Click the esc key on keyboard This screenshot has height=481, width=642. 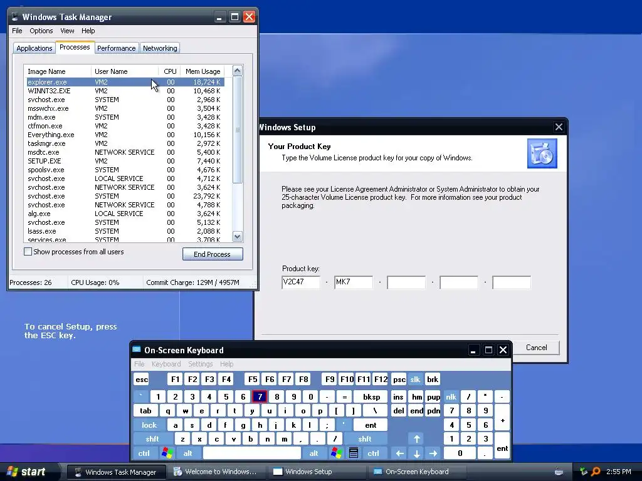(x=142, y=379)
